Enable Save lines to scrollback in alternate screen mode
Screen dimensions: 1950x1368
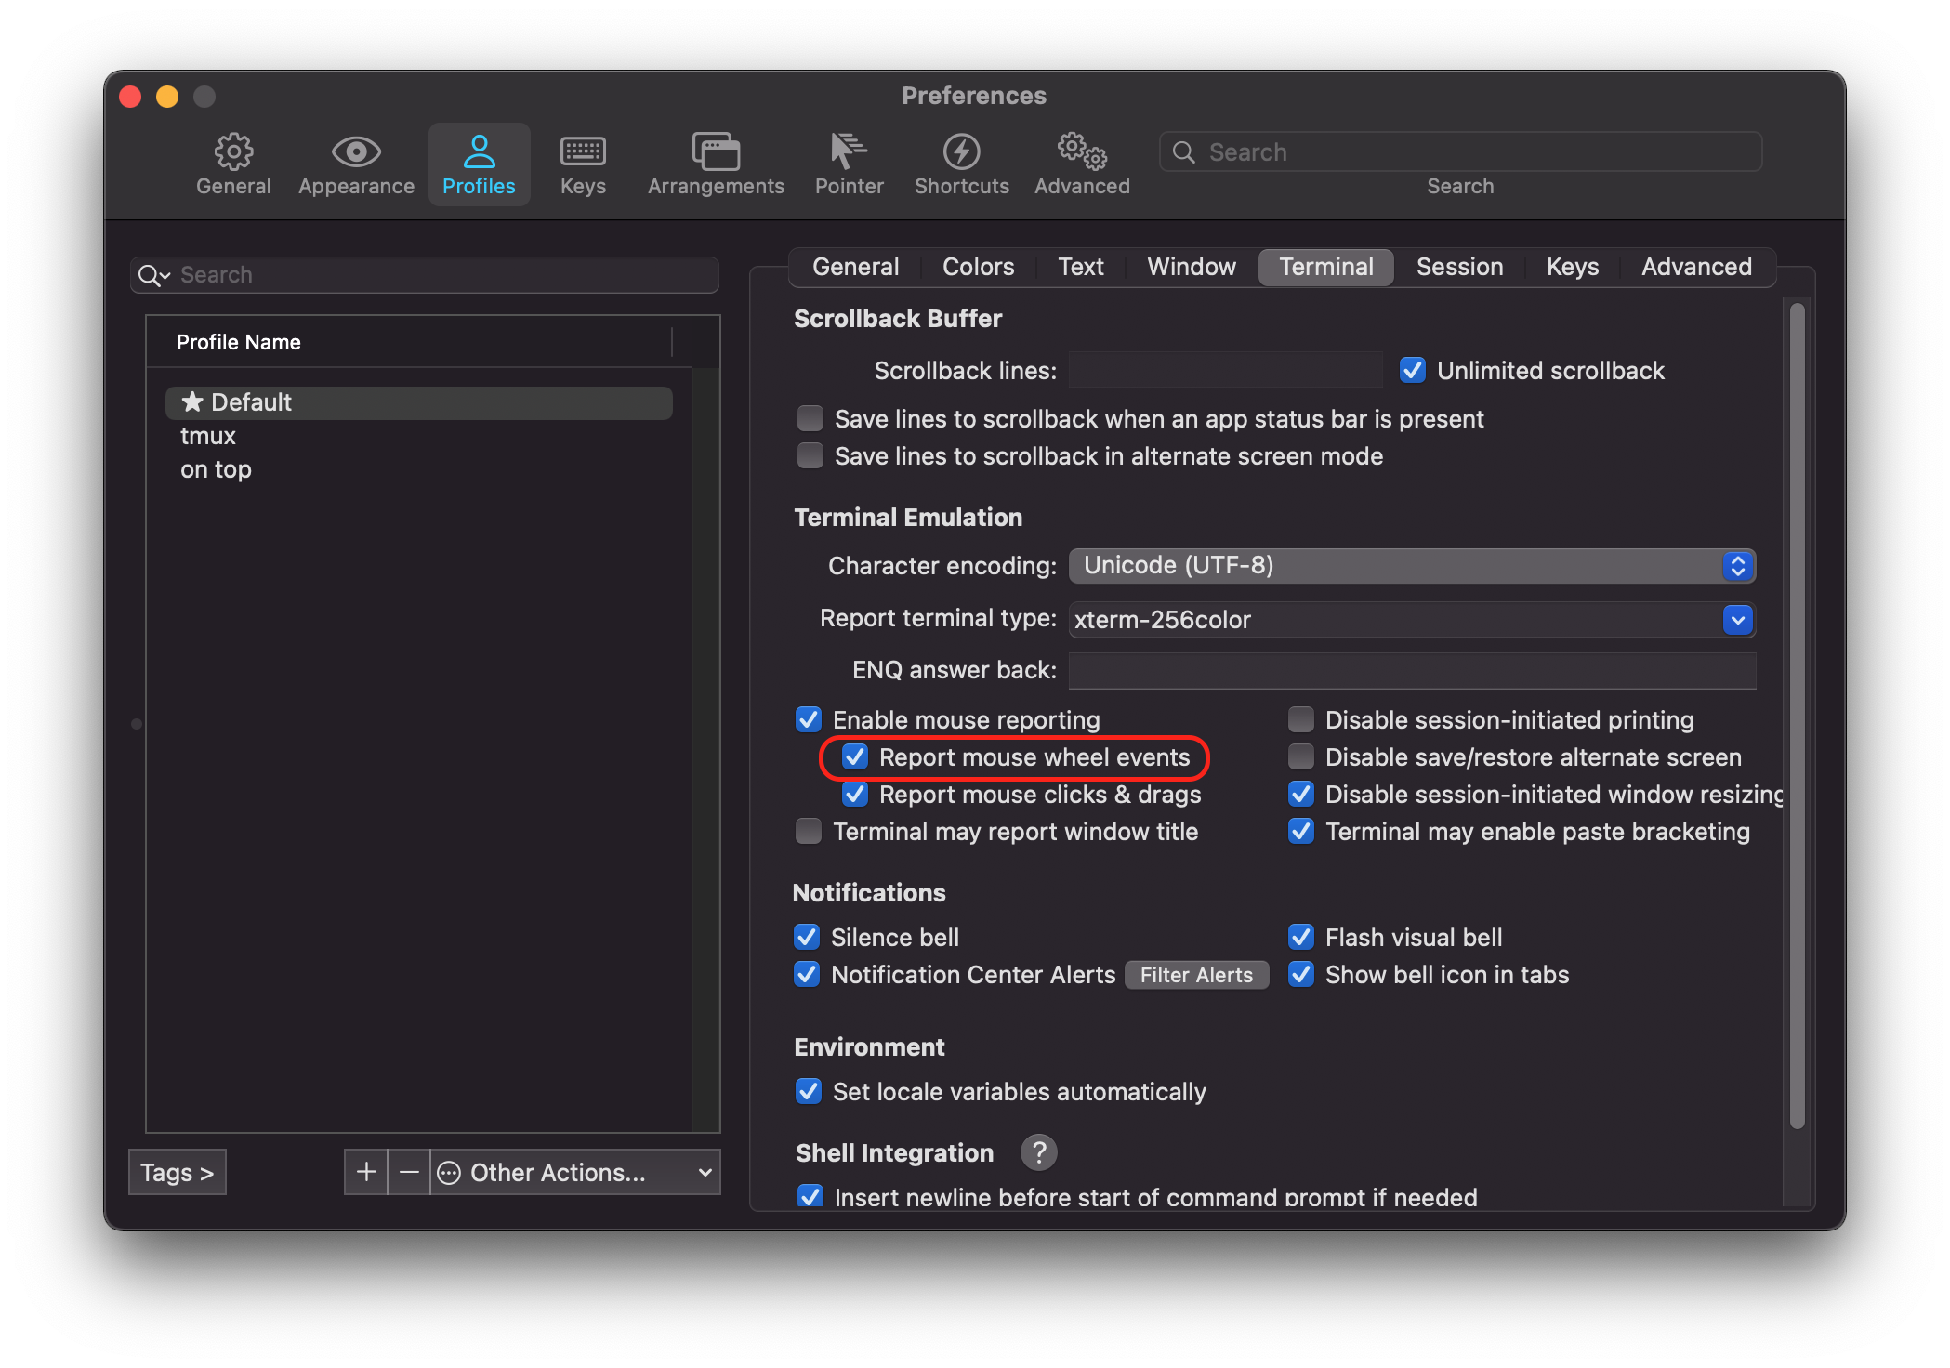pyautogui.click(x=810, y=455)
